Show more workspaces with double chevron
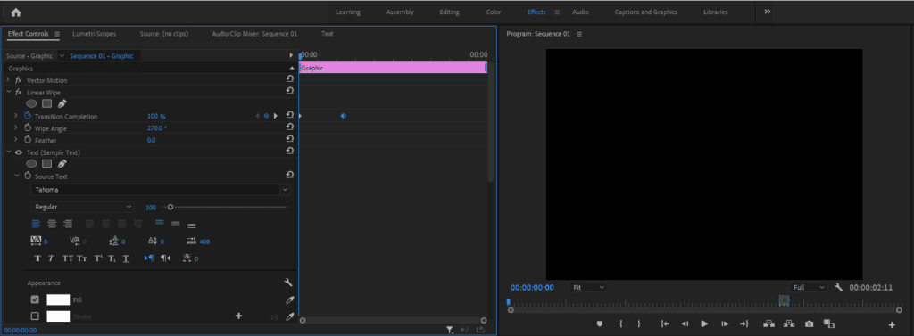 click(767, 12)
